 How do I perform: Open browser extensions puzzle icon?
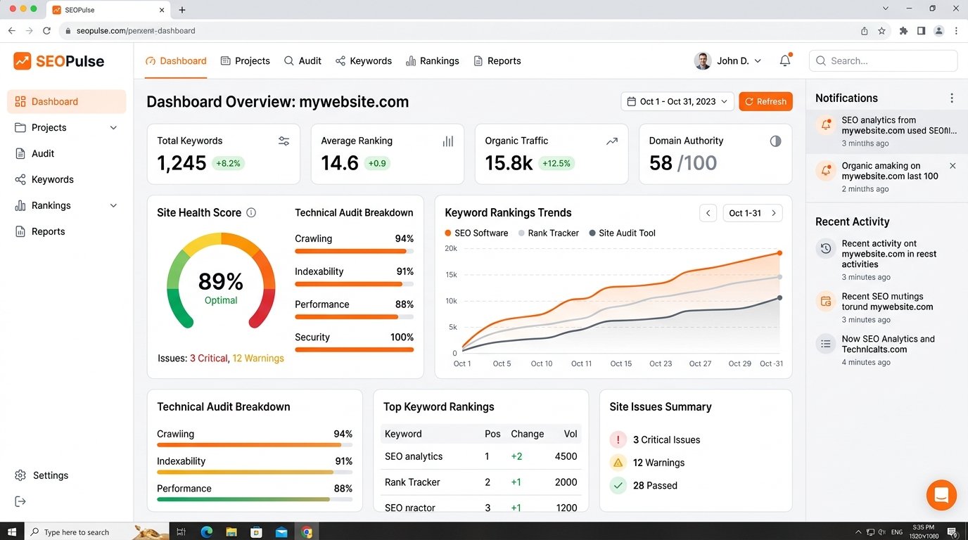point(903,31)
